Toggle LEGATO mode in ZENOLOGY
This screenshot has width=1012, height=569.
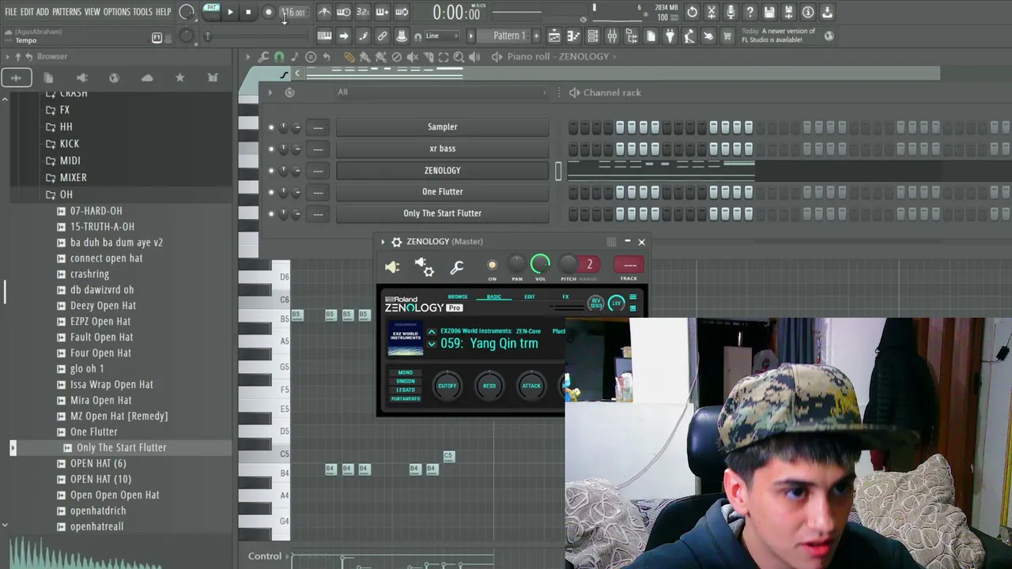click(x=406, y=390)
